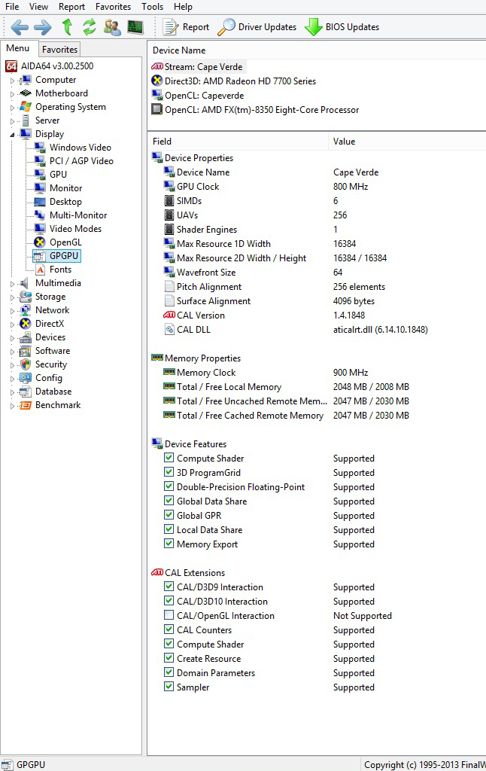
Task: Click the Field column header
Action: [x=238, y=141]
